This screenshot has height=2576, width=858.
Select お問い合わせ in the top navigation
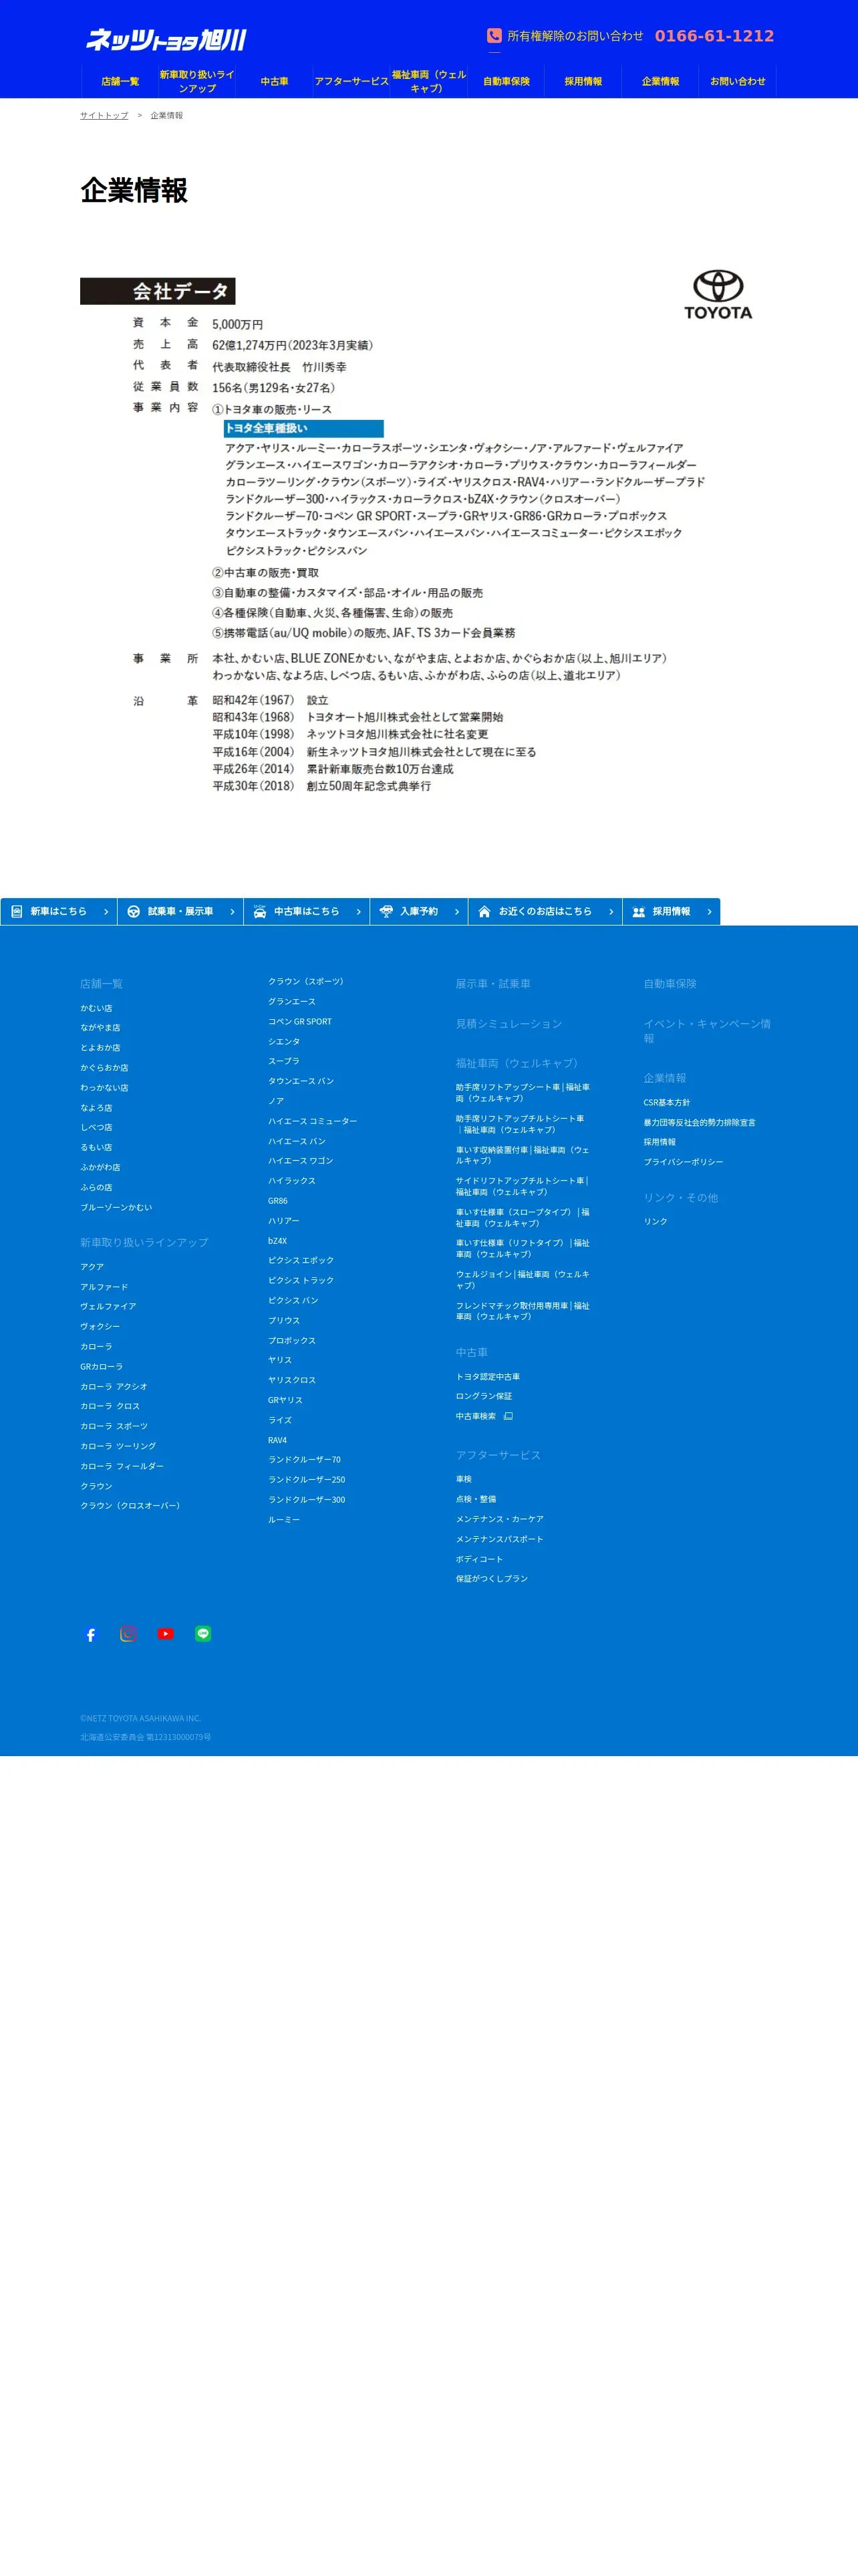[738, 81]
